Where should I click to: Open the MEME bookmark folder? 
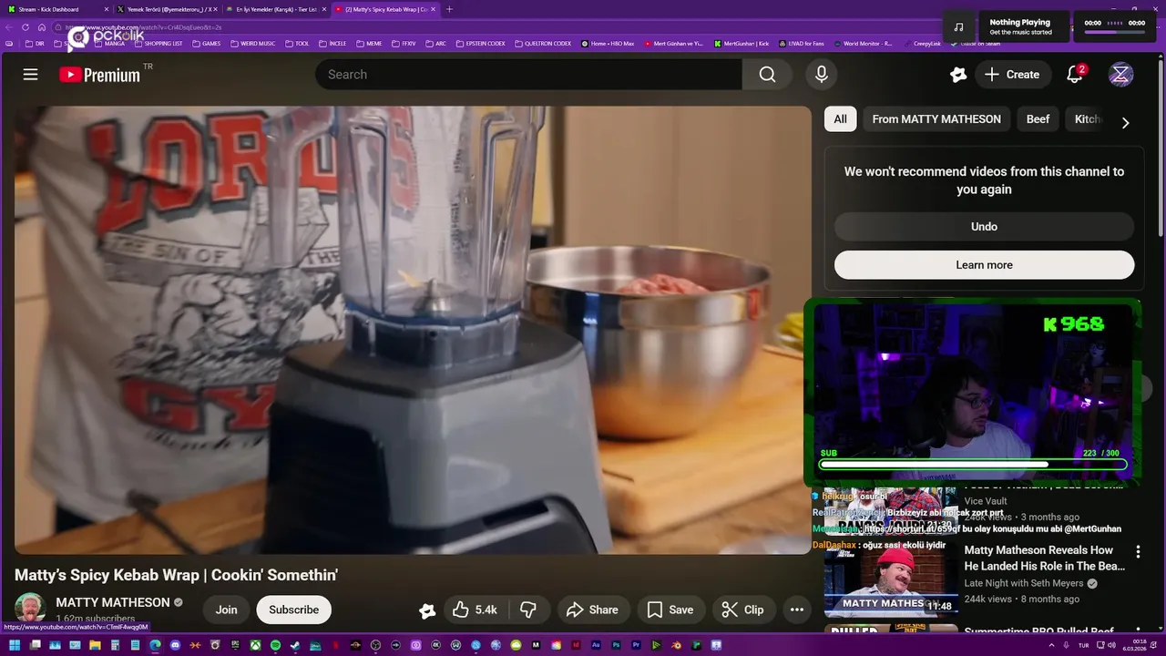[x=370, y=43]
